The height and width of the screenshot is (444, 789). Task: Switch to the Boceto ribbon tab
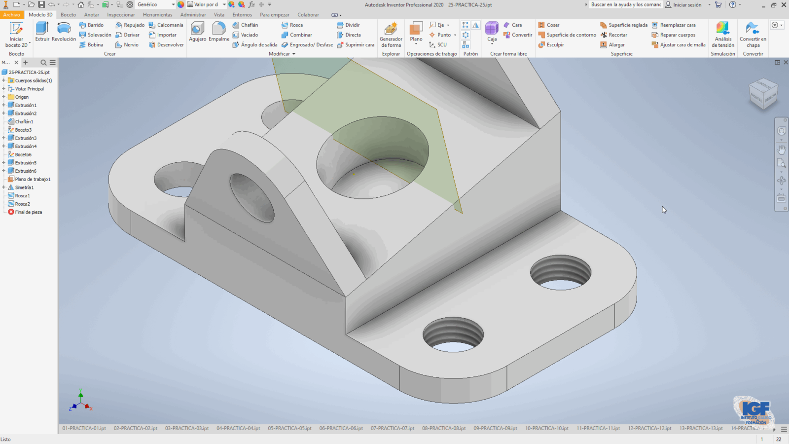coord(68,15)
